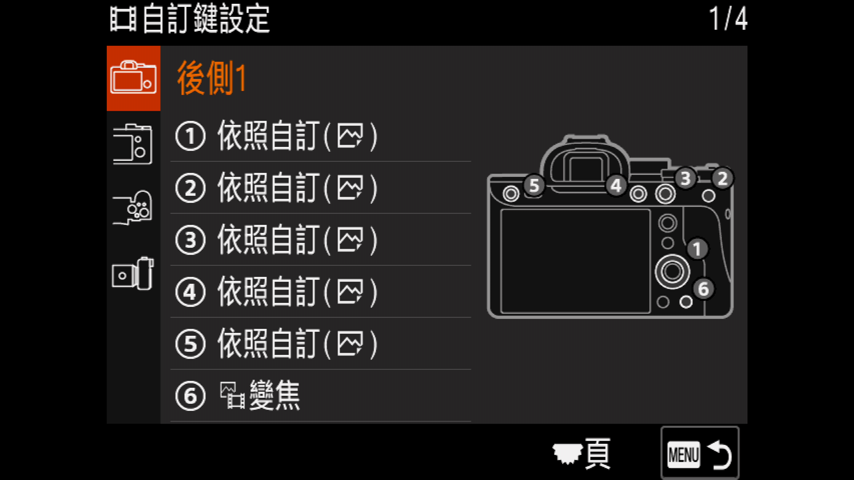Click the MENU back button

[700, 453]
